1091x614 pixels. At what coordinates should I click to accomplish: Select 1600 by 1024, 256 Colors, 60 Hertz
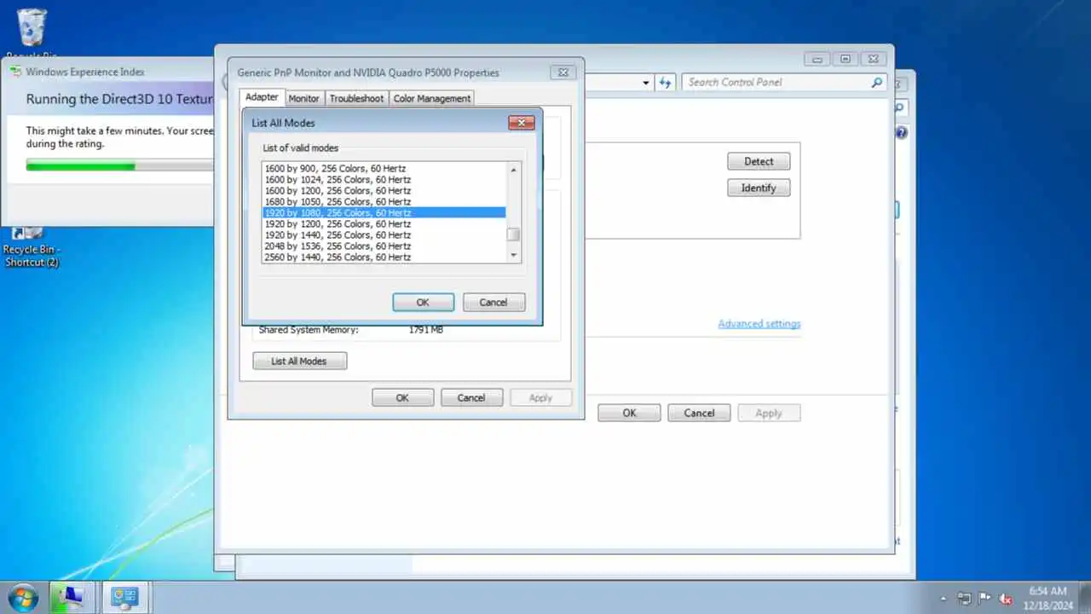[x=384, y=179]
